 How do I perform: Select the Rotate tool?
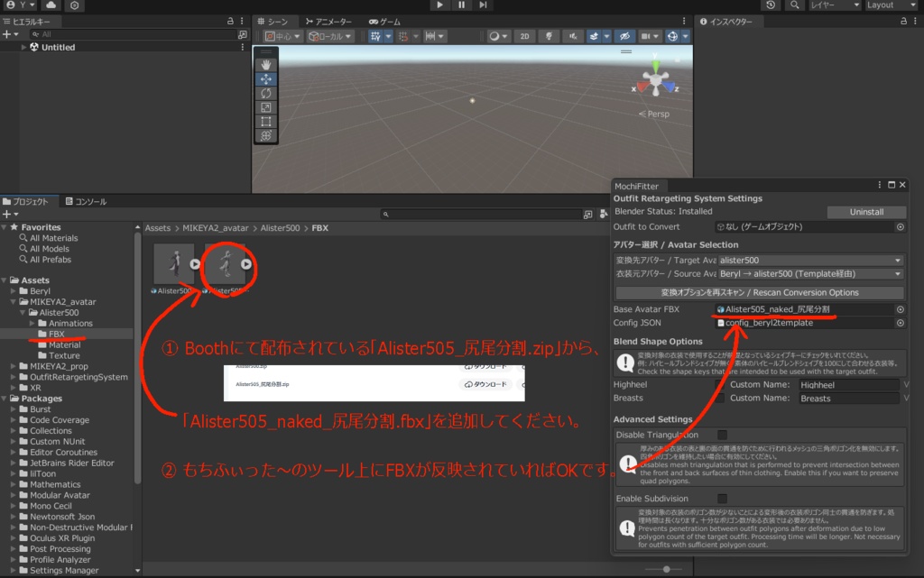click(266, 93)
